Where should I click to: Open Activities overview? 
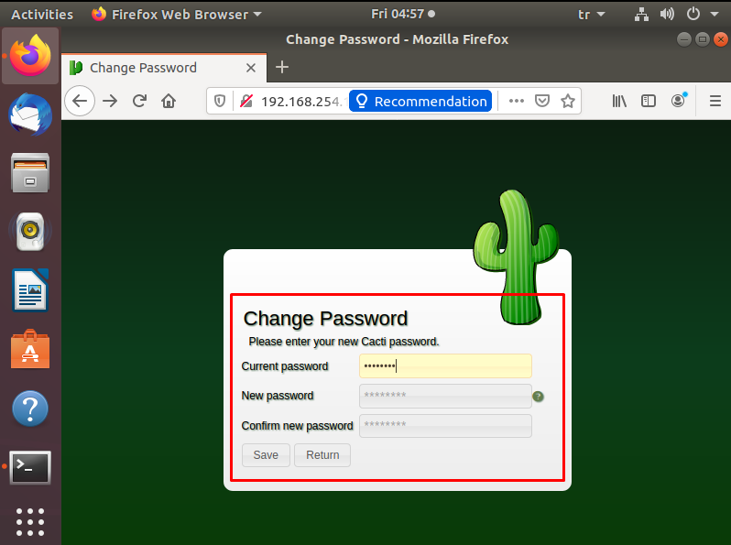pos(42,15)
